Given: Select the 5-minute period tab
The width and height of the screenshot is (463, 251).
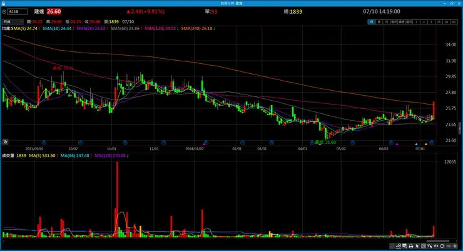Looking at the screenshot, I should [432, 22].
